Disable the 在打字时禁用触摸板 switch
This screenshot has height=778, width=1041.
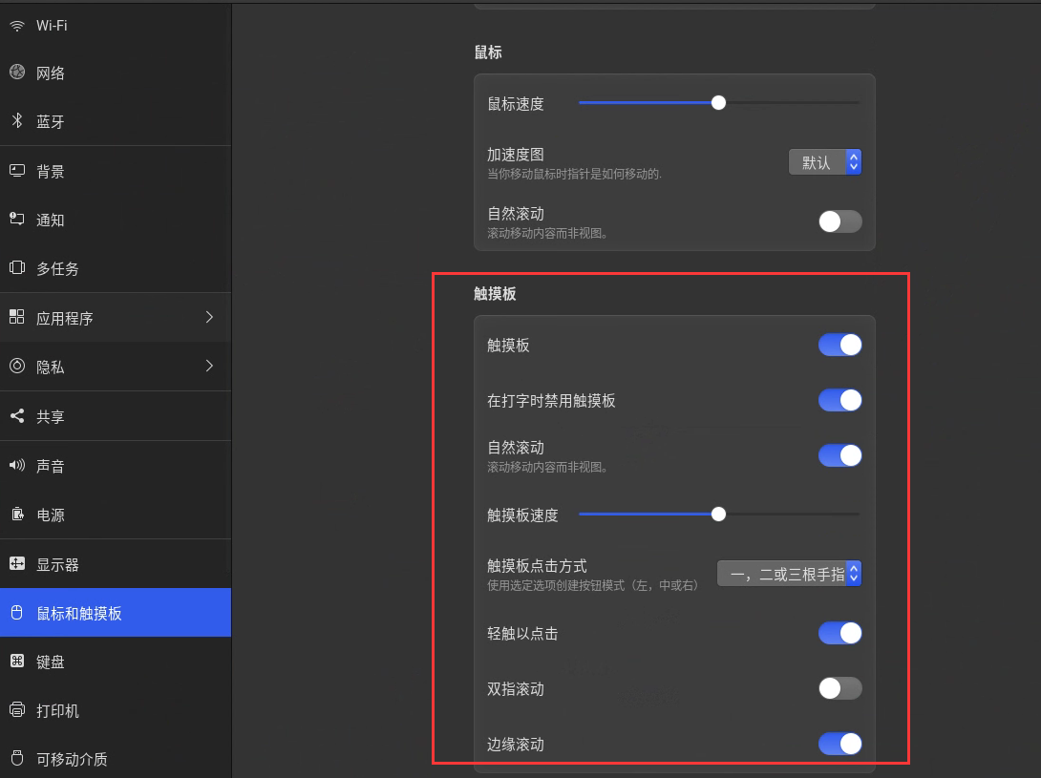[x=839, y=400]
